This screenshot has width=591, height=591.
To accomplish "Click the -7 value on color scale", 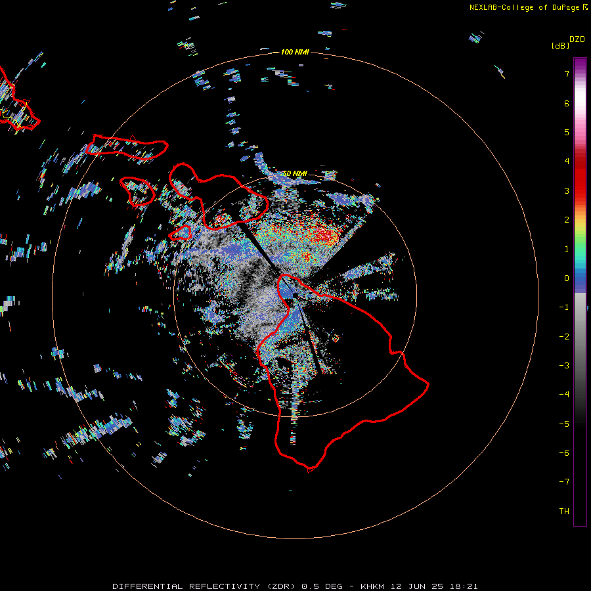I will (564, 482).
